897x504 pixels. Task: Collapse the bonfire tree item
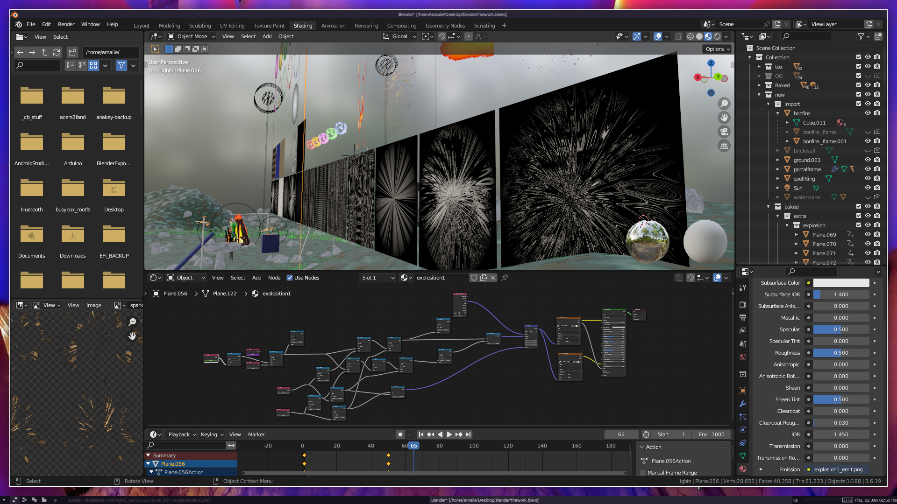[778, 113]
